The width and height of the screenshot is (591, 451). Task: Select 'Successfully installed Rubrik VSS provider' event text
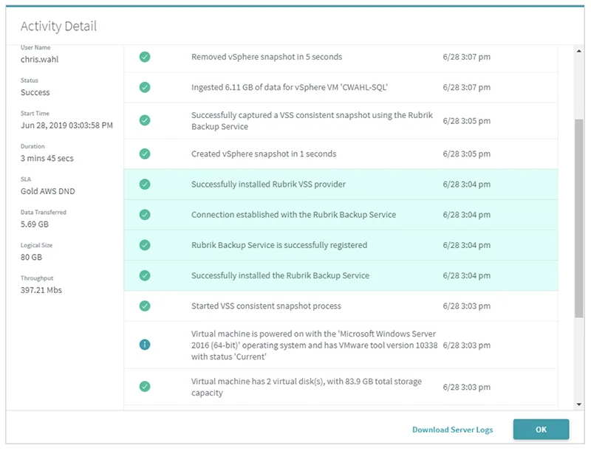click(x=268, y=185)
